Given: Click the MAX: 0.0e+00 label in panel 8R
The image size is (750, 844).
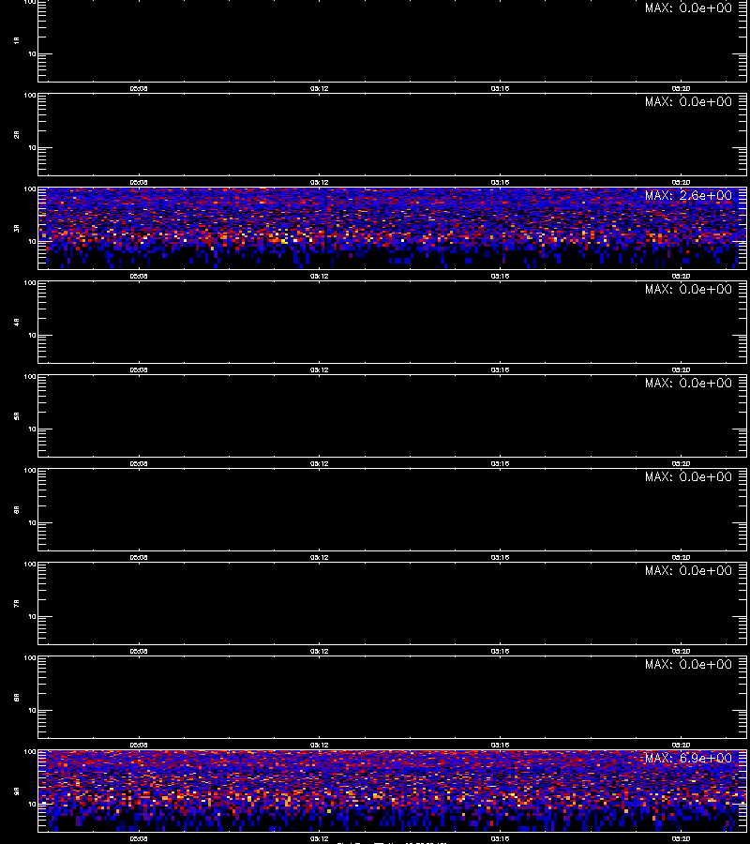Looking at the screenshot, I should point(688,664).
